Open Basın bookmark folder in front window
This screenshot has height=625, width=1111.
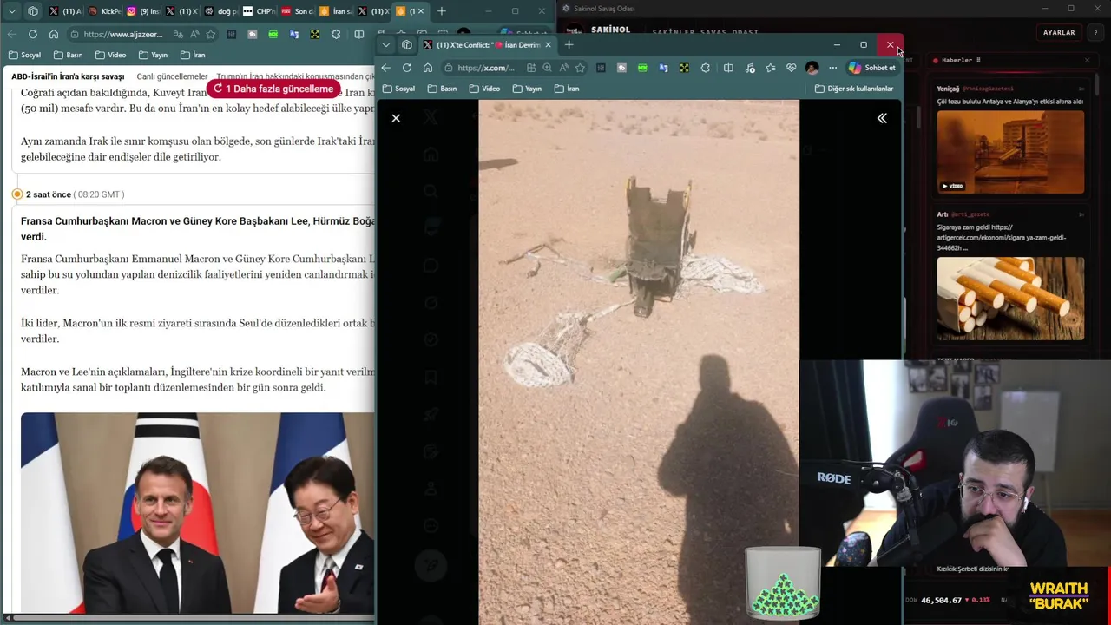(x=443, y=89)
